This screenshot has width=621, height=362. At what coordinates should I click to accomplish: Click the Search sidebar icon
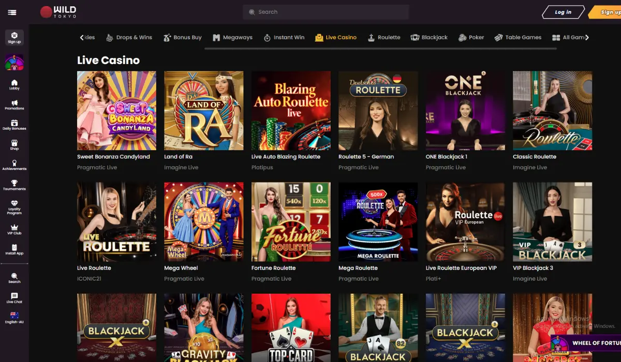coord(14,278)
